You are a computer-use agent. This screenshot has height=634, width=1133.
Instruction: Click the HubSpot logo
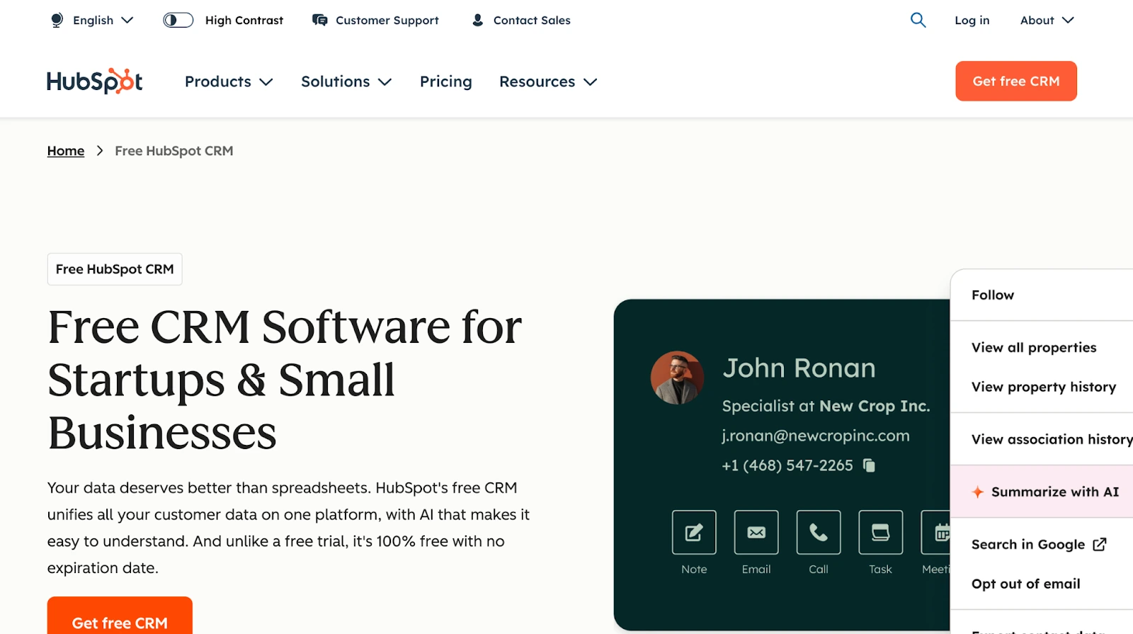95,81
